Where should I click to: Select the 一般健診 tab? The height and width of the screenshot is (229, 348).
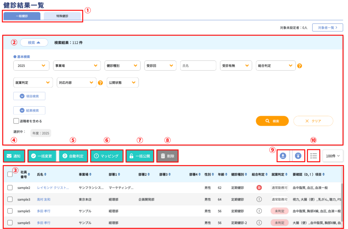click(x=22, y=16)
